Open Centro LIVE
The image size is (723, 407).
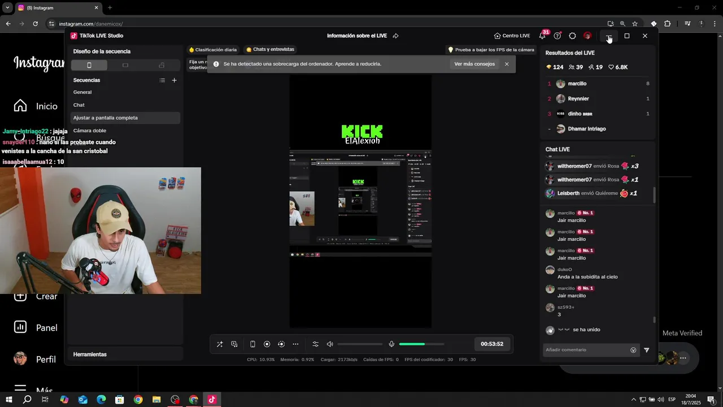click(512, 36)
